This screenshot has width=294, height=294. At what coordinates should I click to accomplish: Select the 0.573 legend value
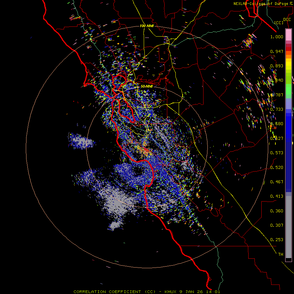point(277,153)
